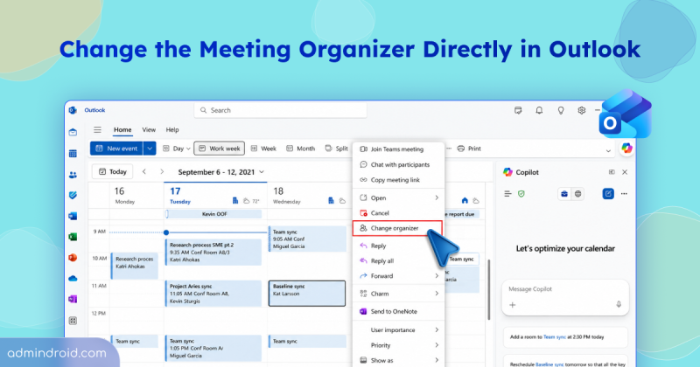Click the Search input field

click(280, 110)
